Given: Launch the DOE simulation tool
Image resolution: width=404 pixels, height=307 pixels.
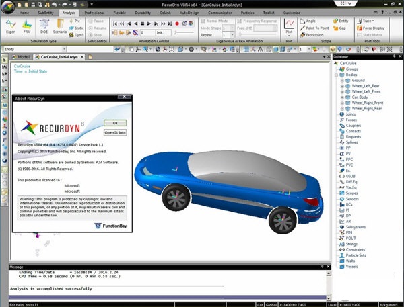Looking at the screenshot, I should (x=44, y=26).
